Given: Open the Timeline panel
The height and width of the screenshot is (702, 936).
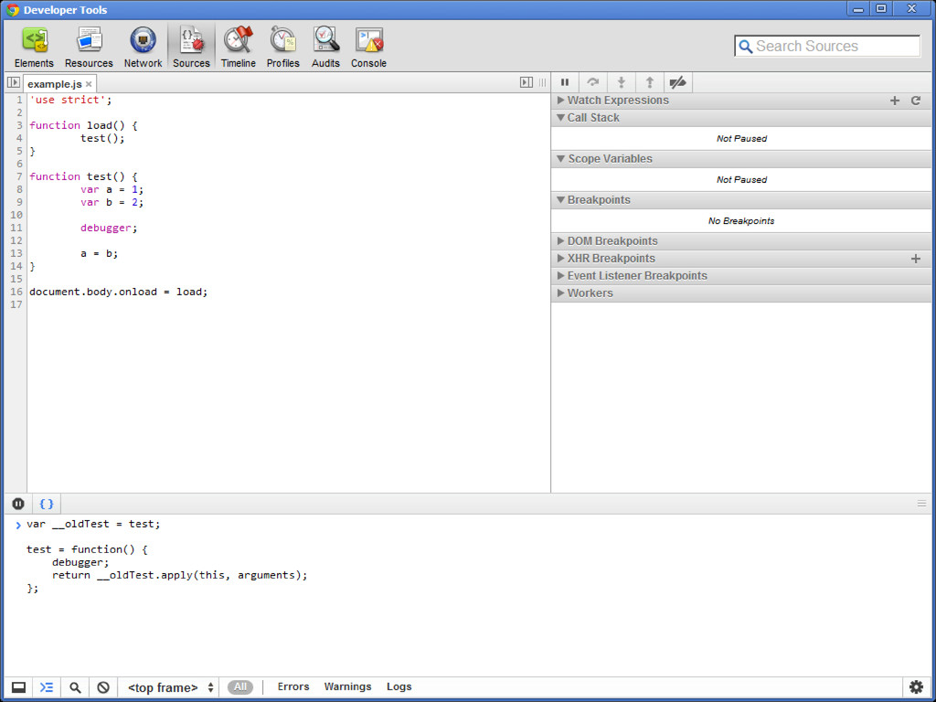Looking at the screenshot, I should 239,48.
